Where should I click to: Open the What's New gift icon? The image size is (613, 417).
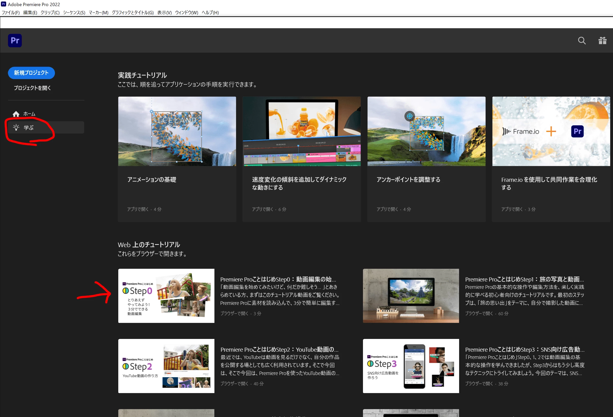tap(603, 41)
